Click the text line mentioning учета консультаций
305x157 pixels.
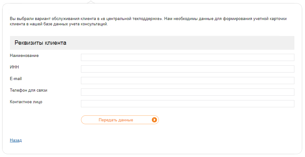(x=59, y=24)
